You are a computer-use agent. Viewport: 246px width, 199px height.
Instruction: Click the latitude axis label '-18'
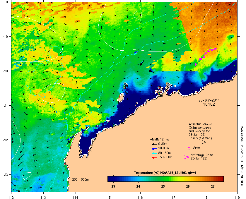pos(5,2)
